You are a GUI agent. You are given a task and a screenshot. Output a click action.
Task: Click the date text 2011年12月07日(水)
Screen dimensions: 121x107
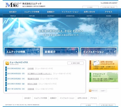16,89
